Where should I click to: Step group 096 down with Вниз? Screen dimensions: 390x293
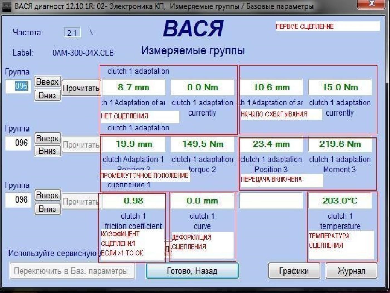48,151
